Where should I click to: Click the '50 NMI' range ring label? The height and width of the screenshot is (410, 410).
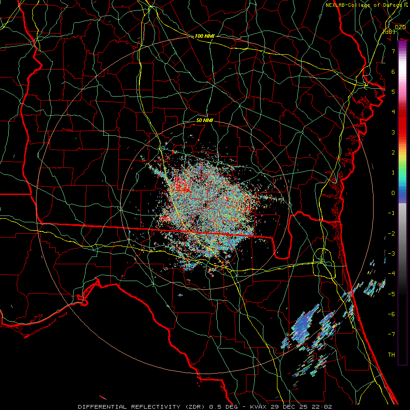point(205,120)
